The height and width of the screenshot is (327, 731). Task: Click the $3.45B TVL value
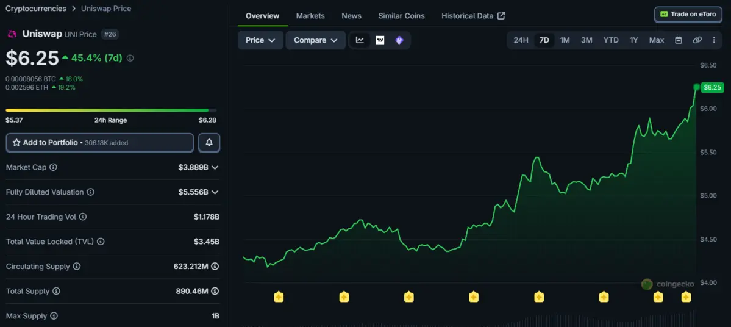(x=207, y=242)
